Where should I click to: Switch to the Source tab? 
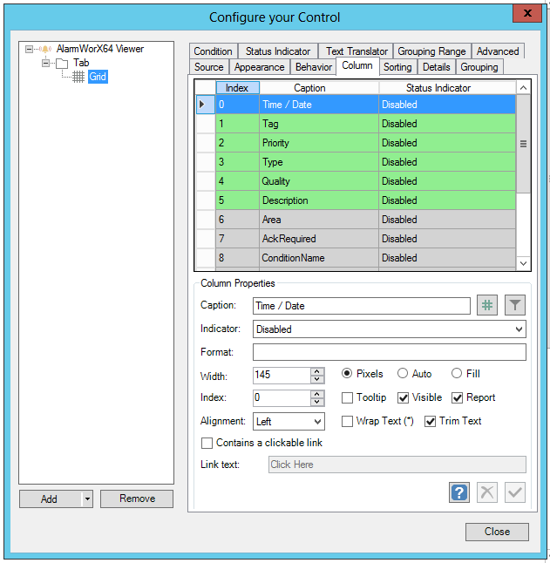[209, 67]
